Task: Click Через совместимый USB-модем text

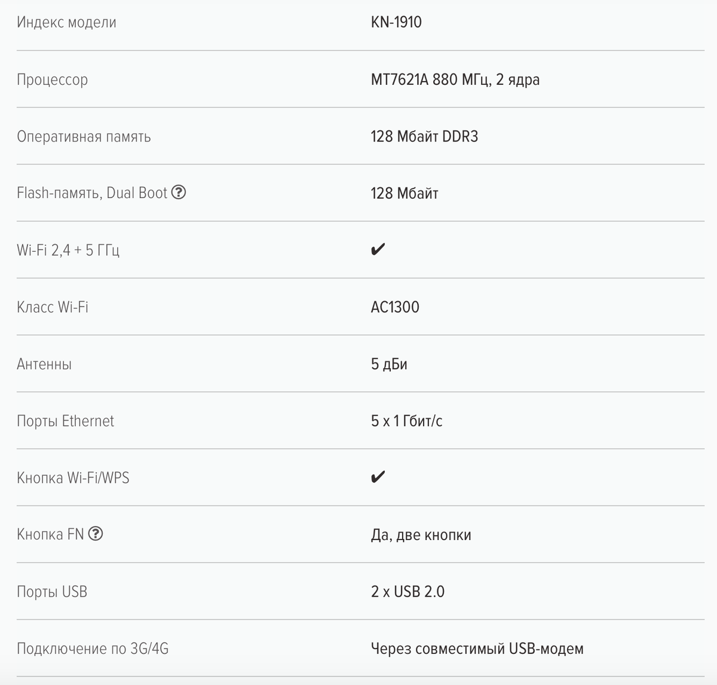Action: pos(477,648)
